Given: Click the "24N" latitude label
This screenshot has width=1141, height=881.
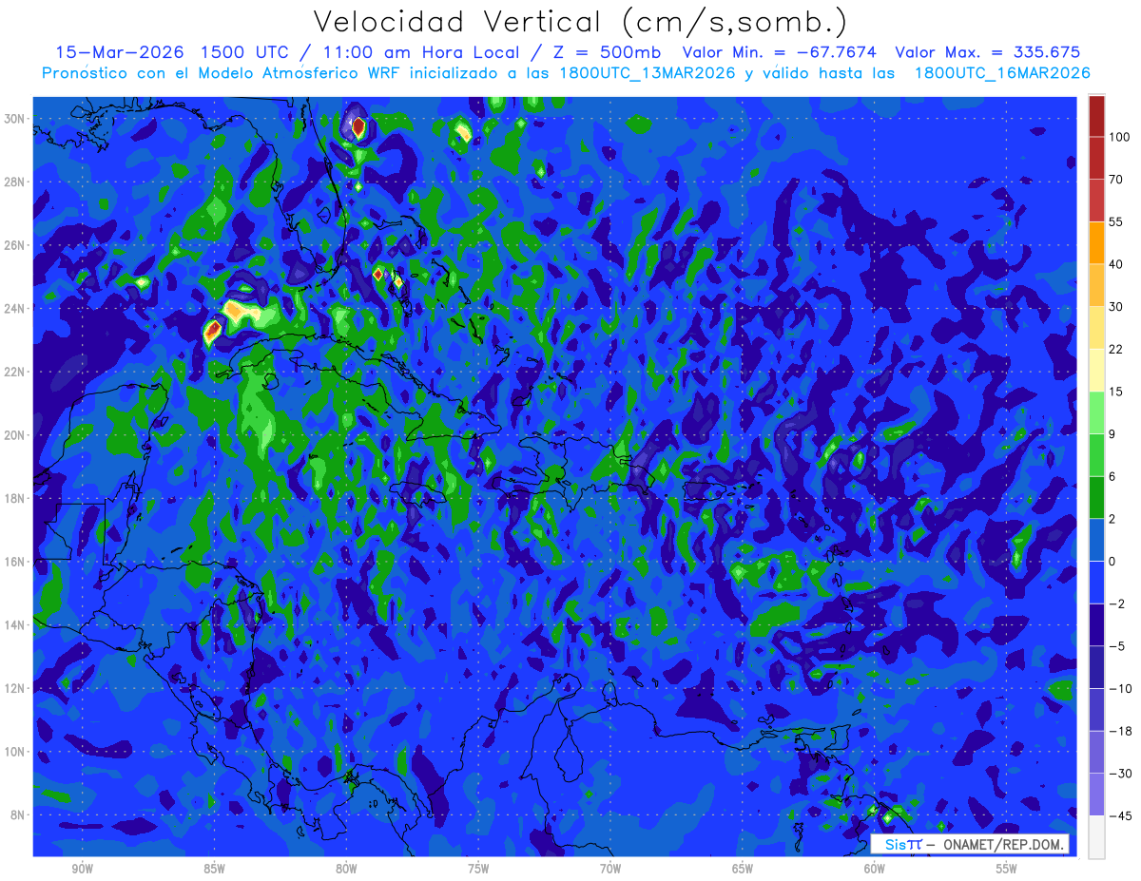Looking at the screenshot, I should [16, 309].
